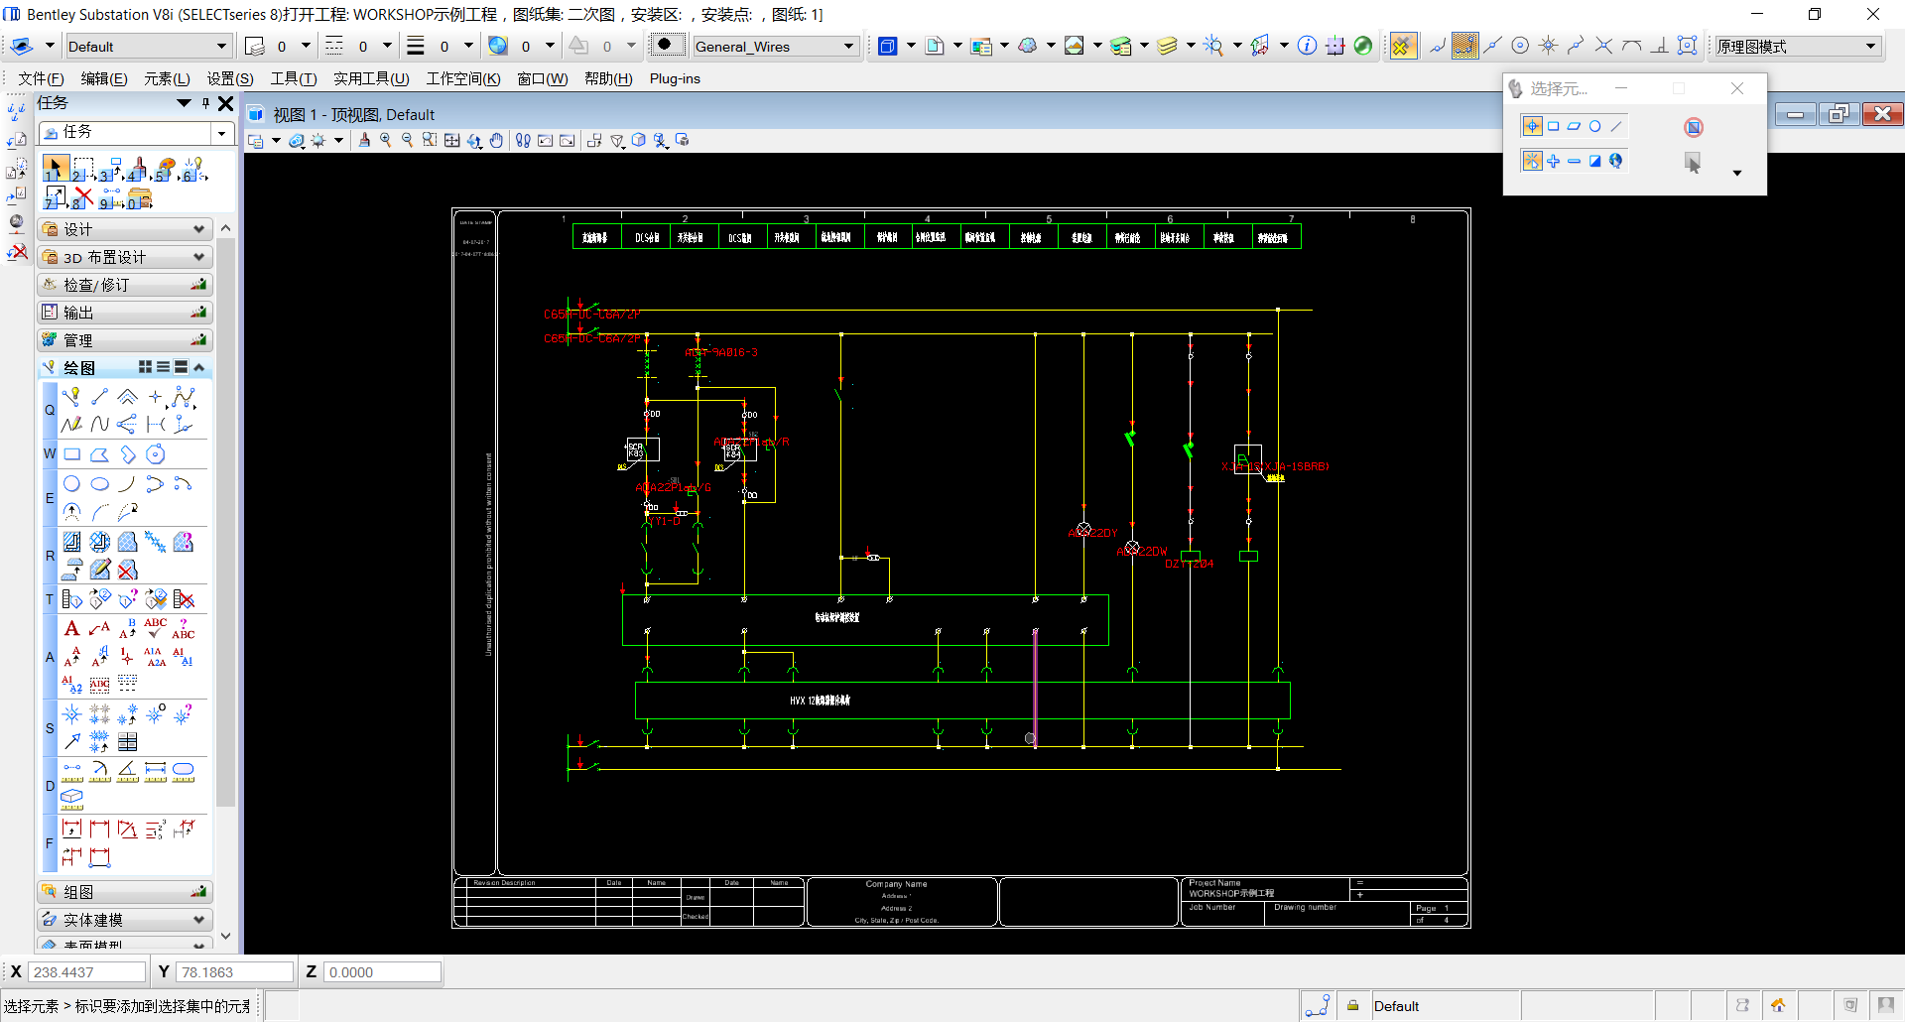Click the blue info icon in the toolbar
Screen dimensions: 1905x1022
pos(1307,46)
